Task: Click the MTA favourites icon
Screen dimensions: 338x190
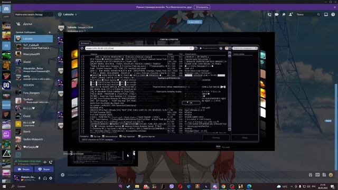Action: 227,48
